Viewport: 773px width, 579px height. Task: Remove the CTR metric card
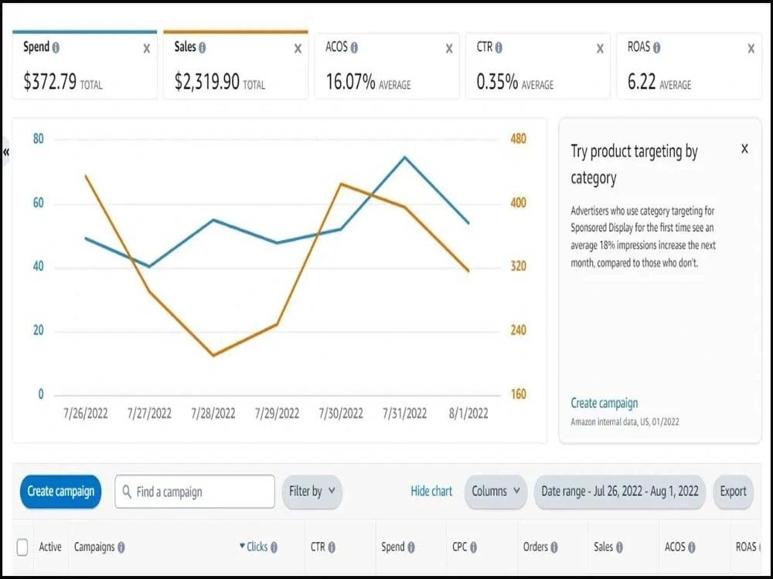(x=600, y=49)
